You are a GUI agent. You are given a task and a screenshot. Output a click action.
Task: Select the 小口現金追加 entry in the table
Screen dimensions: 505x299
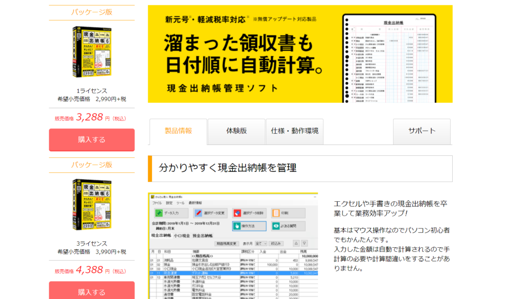pyautogui.click(x=212, y=269)
